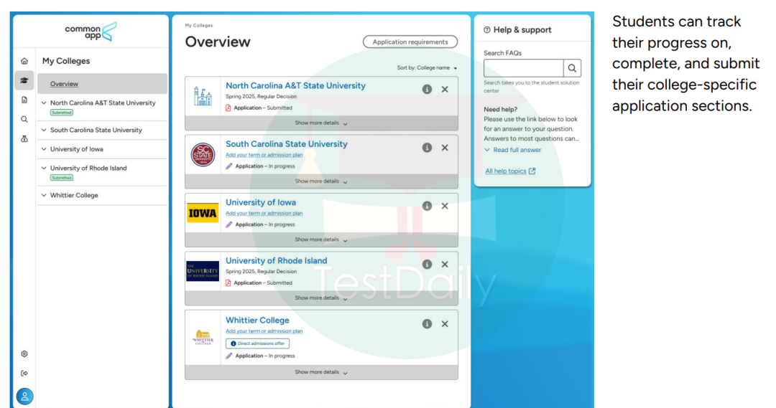Click the Help & support question mark icon

pos(487,30)
